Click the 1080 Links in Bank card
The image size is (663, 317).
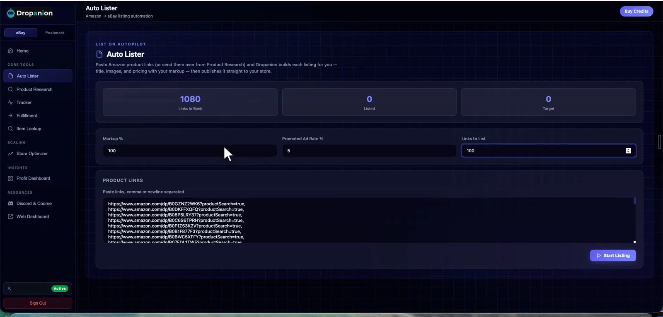(x=190, y=102)
